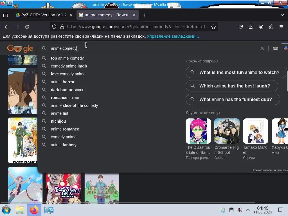The width and height of the screenshot is (288, 216).
Task: Open the Харухи Судзумия thumbnail
Action: [280, 131]
